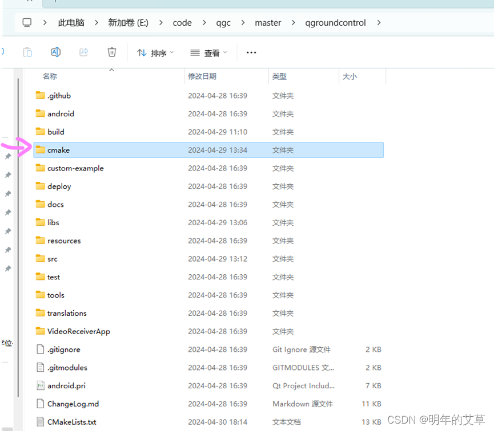
Task: Navigate to 此电脑 in breadcrumb
Action: click(71, 23)
